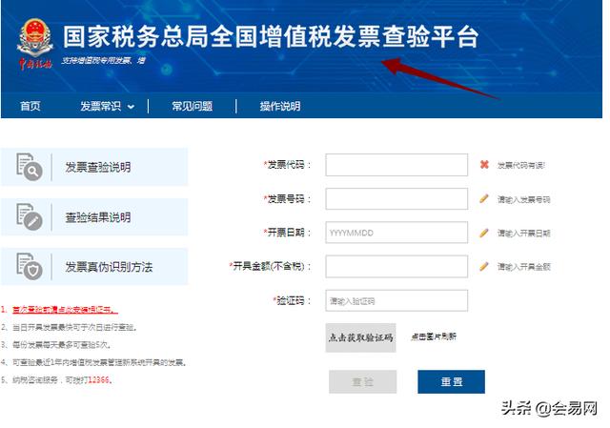
Task: Click the pencil document icon for 查验结果说明
Action: (30, 216)
